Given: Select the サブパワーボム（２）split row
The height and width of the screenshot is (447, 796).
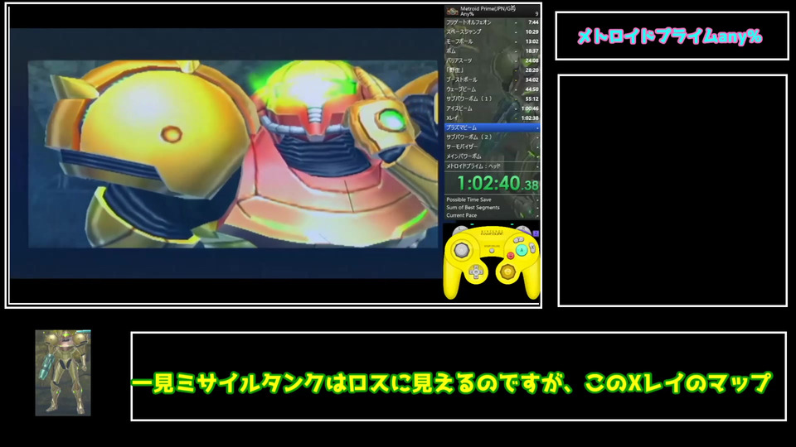Looking at the screenshot, I should point(492,137).
